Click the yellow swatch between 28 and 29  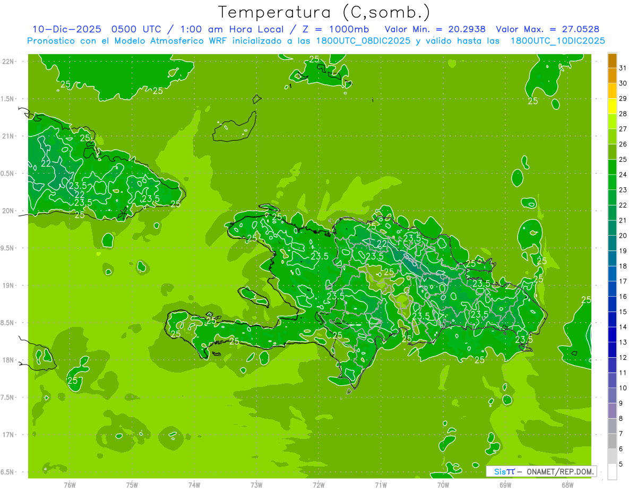click(612, 106)
